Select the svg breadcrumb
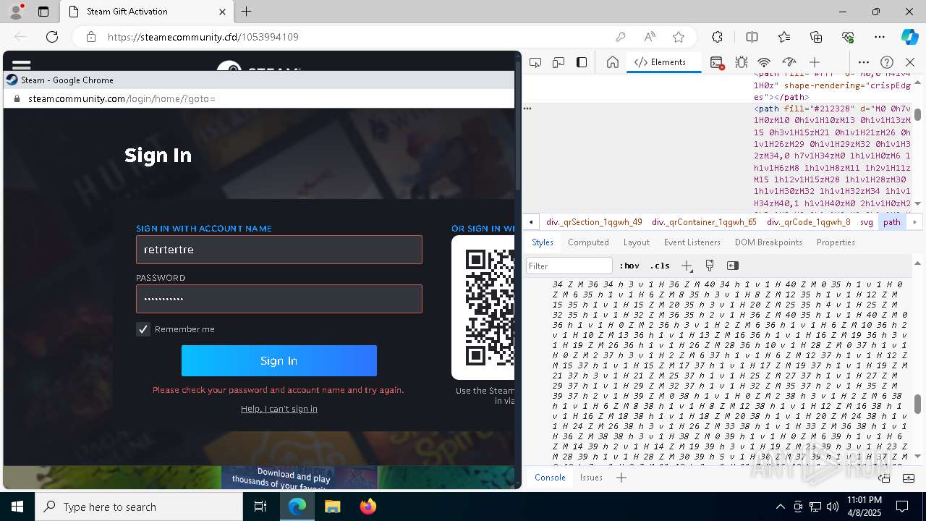This screenshot has height=521, width=926. [867, 222]
